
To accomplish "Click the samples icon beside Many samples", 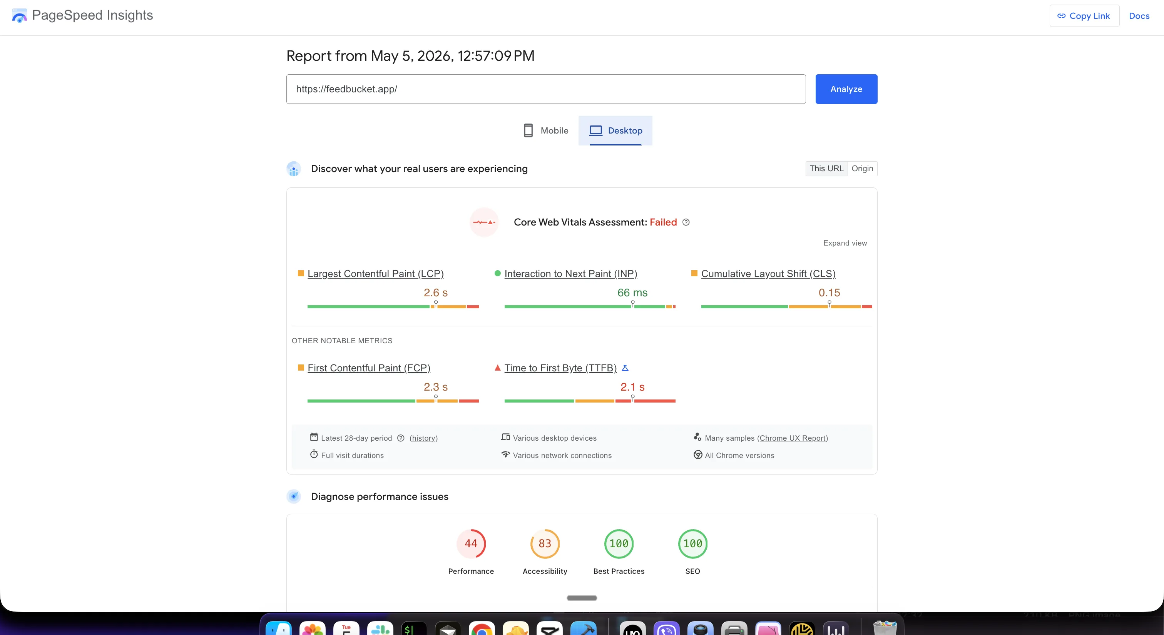I will coord(697,437).
